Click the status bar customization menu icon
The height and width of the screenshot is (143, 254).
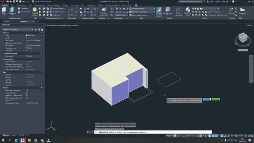pyautogui.click(x=252, y=136)
